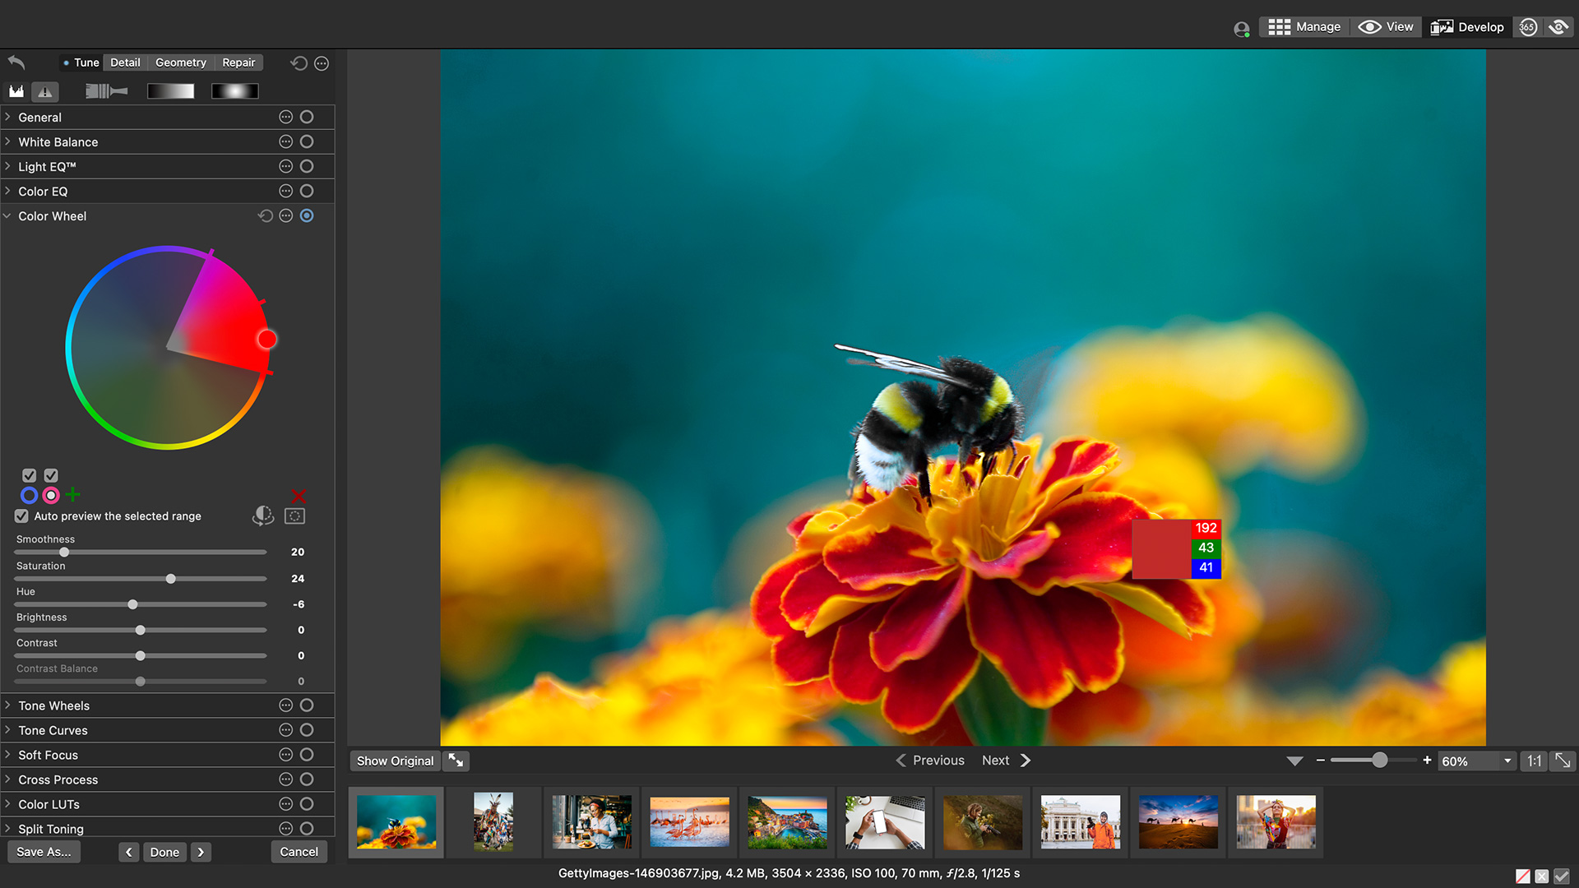
Task: Disable the Color Wheel group toggle
Action: 307,215
